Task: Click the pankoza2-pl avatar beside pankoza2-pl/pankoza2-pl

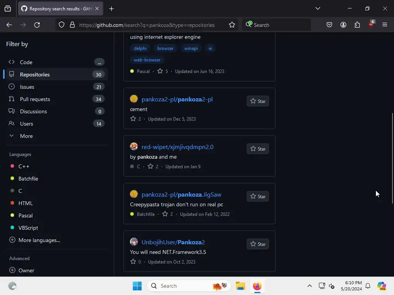Action: click(x=134, y=99)
